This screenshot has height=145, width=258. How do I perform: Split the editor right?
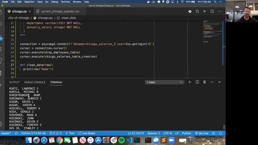pos(212,11)
